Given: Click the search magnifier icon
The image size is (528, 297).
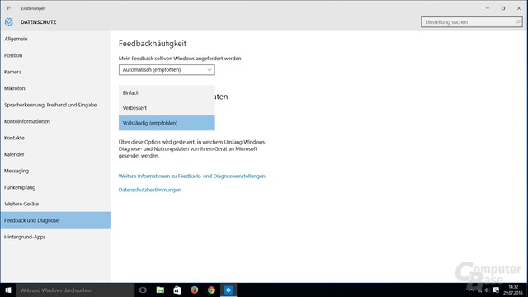Looking at the screenshot, I should 518,22.
